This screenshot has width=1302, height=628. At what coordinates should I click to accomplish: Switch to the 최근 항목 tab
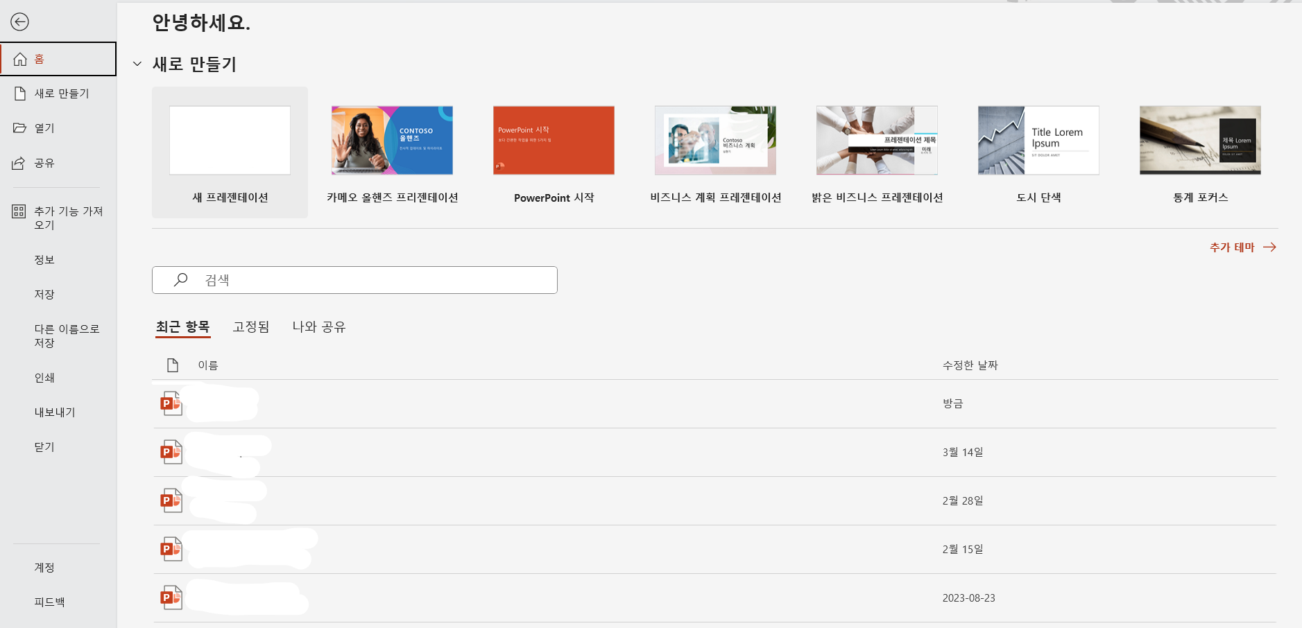click(x=183, y=326)
